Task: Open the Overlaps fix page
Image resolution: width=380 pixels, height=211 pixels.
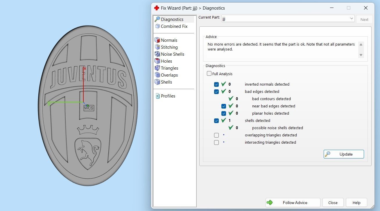Action: click(169, 75)
